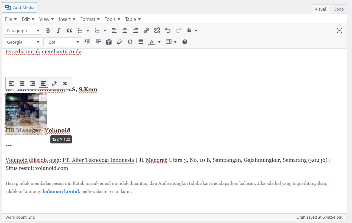The width and height of the screenshot is (352, 223).
Task: Switch to the Code editor tab
Action: pyautogui.click(x=339, y=9)
